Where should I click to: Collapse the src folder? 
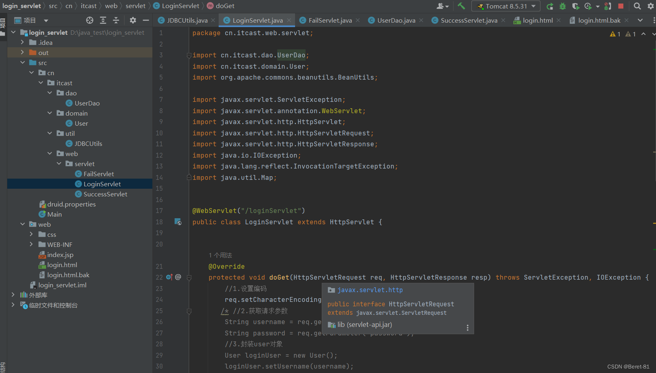pyautogui.click(x=23, y=62)
